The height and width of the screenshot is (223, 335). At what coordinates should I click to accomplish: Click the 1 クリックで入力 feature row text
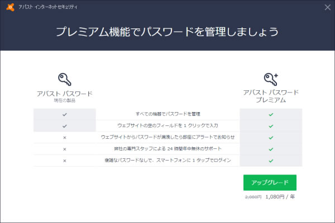click(x=168, y=125)
